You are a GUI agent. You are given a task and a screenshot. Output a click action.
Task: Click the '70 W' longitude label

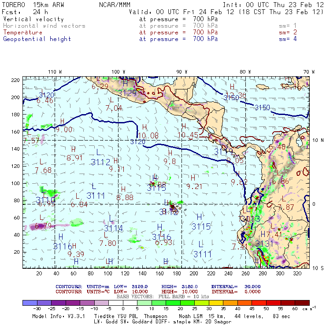click(x=309, y=72)
